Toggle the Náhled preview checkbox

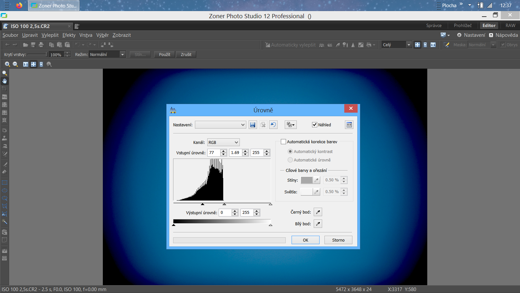[315, 125]
